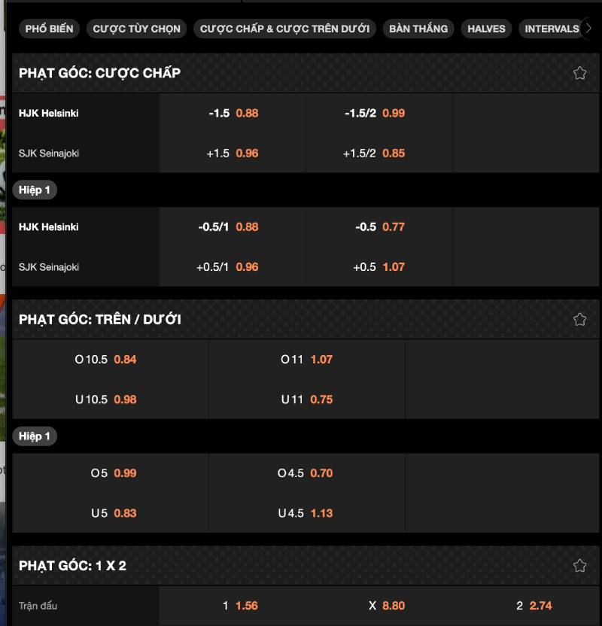Click star icon for Phạt Góc: Trên / Dưới
Screen dimensions: 602x626
point(579,319)
